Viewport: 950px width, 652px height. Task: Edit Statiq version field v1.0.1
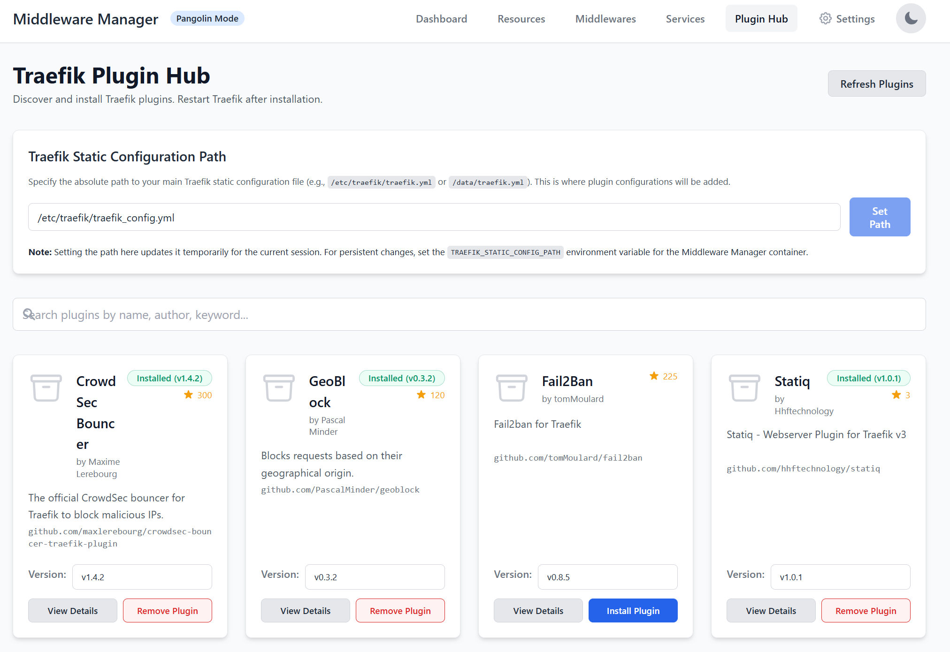tap(841, 577)
